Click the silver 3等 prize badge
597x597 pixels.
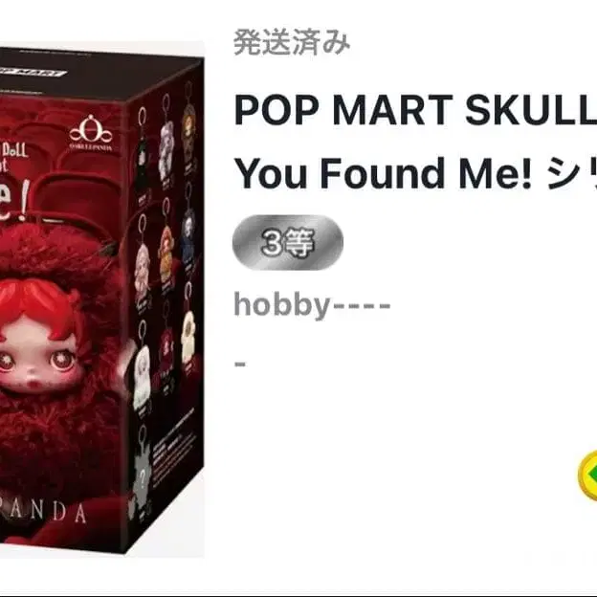[288, 243]
